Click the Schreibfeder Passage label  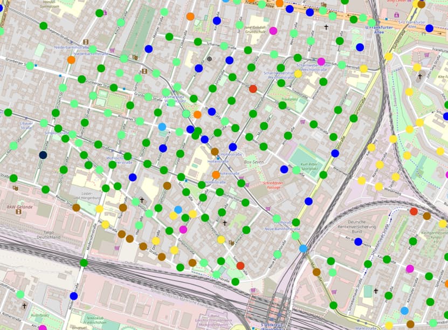tap(273, 184)
